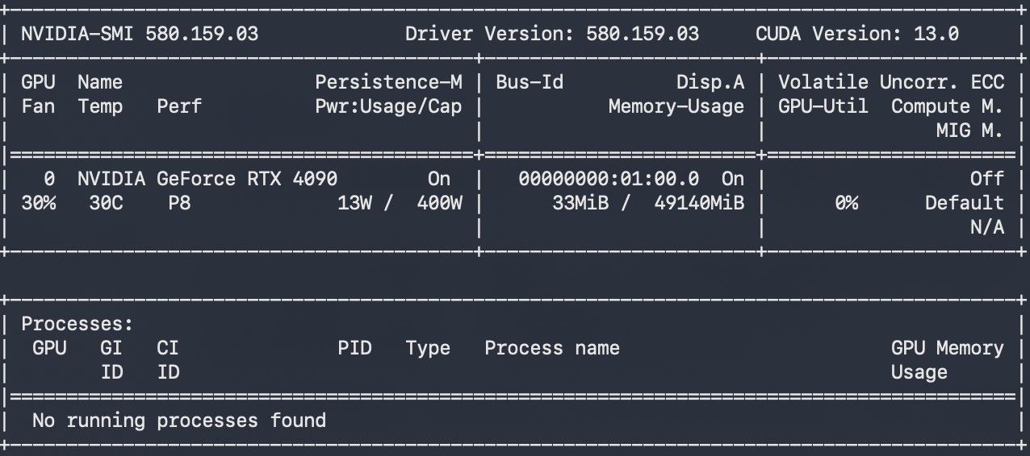Select the NVIDIA GeForce RTX 4090 name
Image resolution: width=1030 pixels, height=456 pixels.
tap(207, 178)
